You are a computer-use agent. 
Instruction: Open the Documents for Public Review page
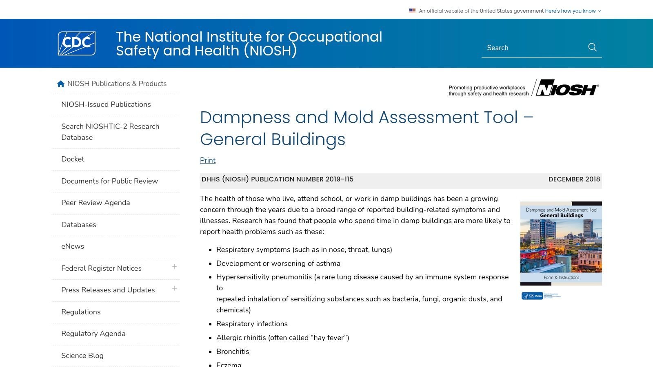[x=109, y=181]
